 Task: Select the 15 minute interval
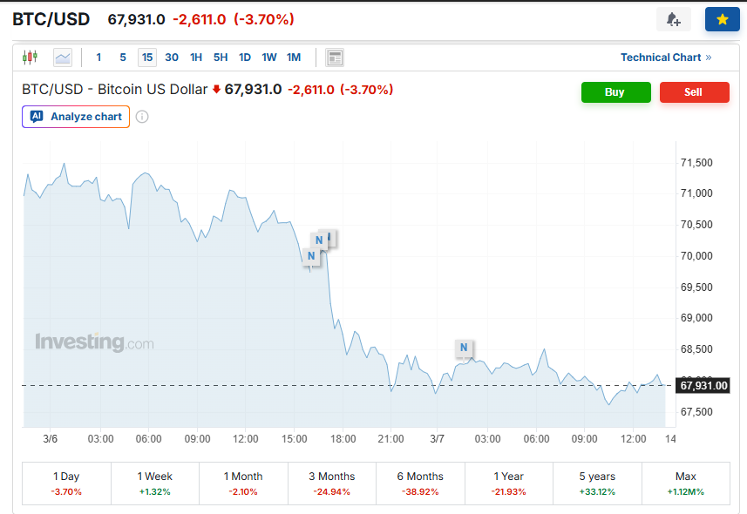[x=147, y=57]
